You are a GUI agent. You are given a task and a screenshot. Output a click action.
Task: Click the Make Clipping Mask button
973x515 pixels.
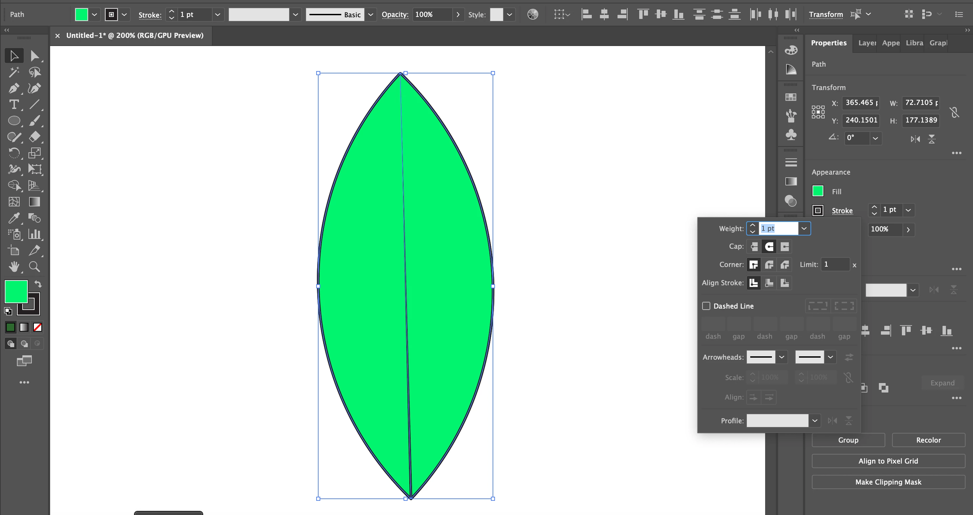888,482
